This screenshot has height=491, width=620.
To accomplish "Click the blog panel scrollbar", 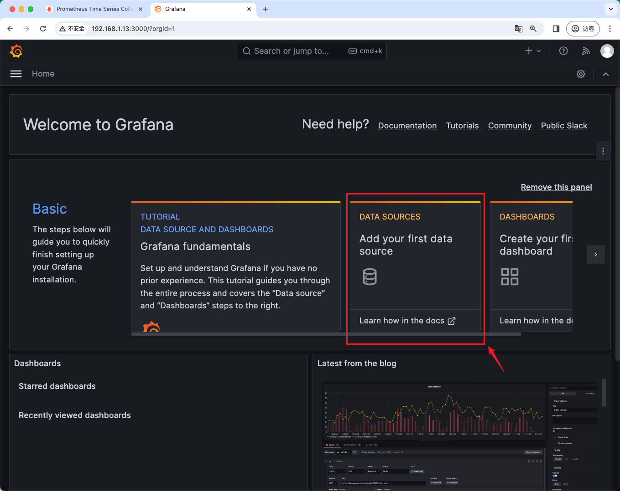I will [604, 392].
